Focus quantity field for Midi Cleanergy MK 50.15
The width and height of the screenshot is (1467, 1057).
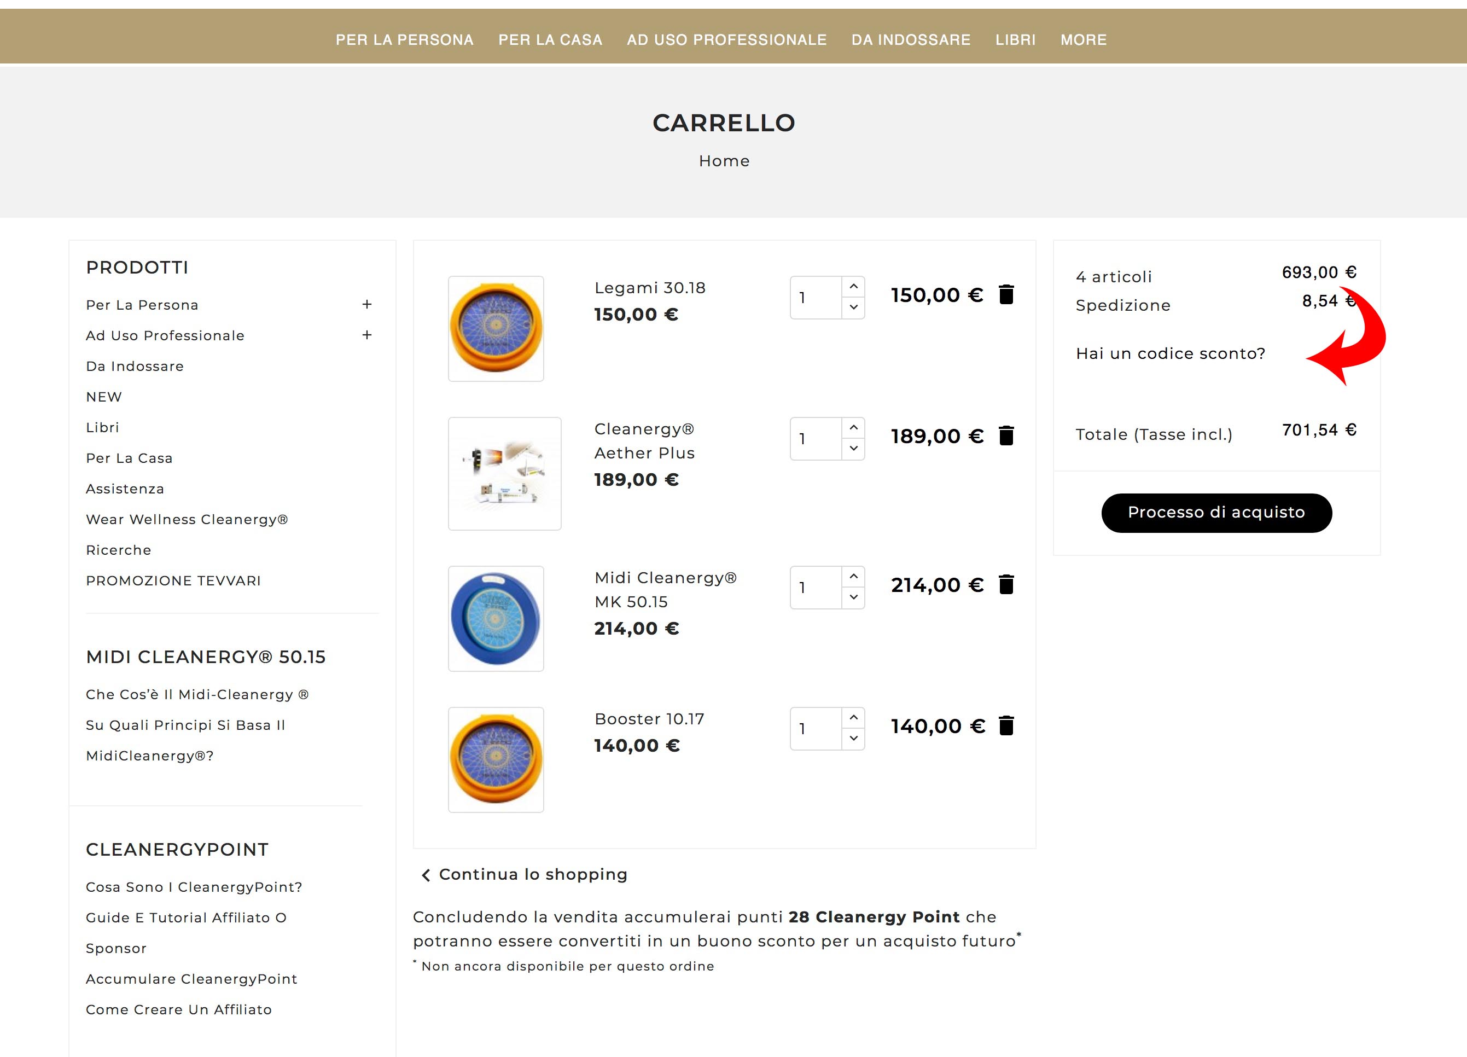pyautogui.click(x=816, y=588)
